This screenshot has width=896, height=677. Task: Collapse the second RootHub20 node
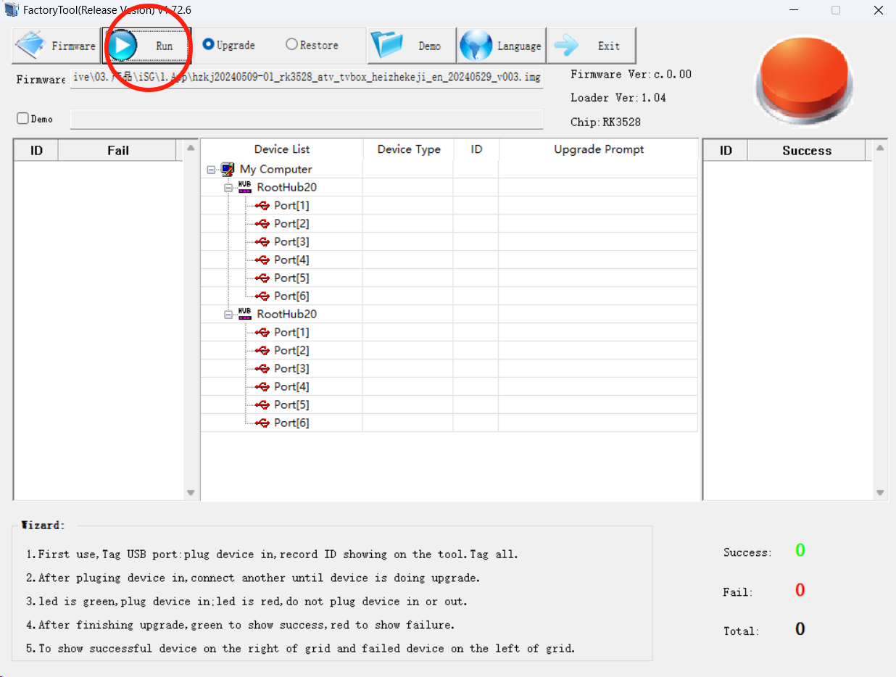coord(228,315)
